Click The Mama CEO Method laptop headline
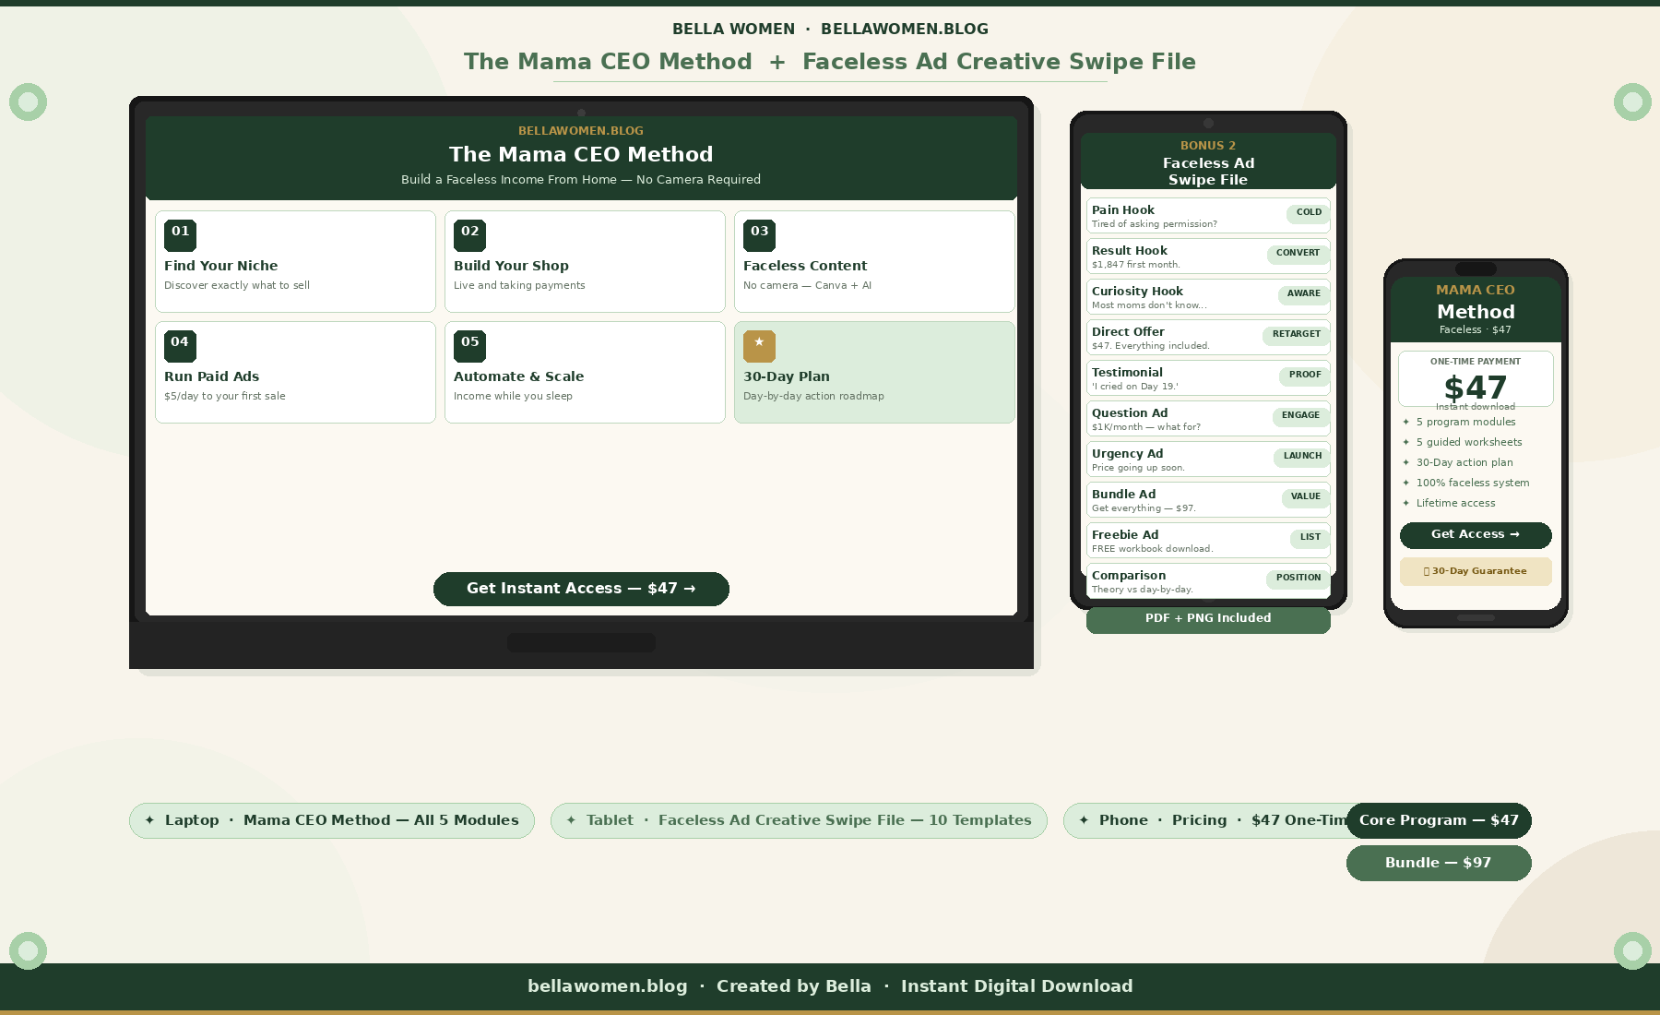1660x1015 pixels. (581, 155)
